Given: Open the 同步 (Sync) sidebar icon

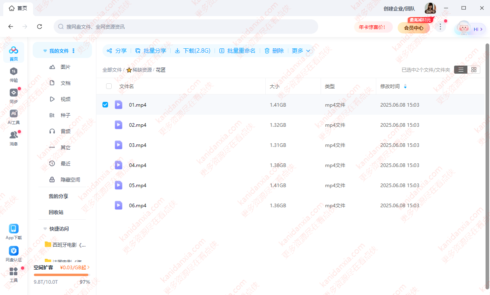Looking at the screenshot, I should click(14, 93).
